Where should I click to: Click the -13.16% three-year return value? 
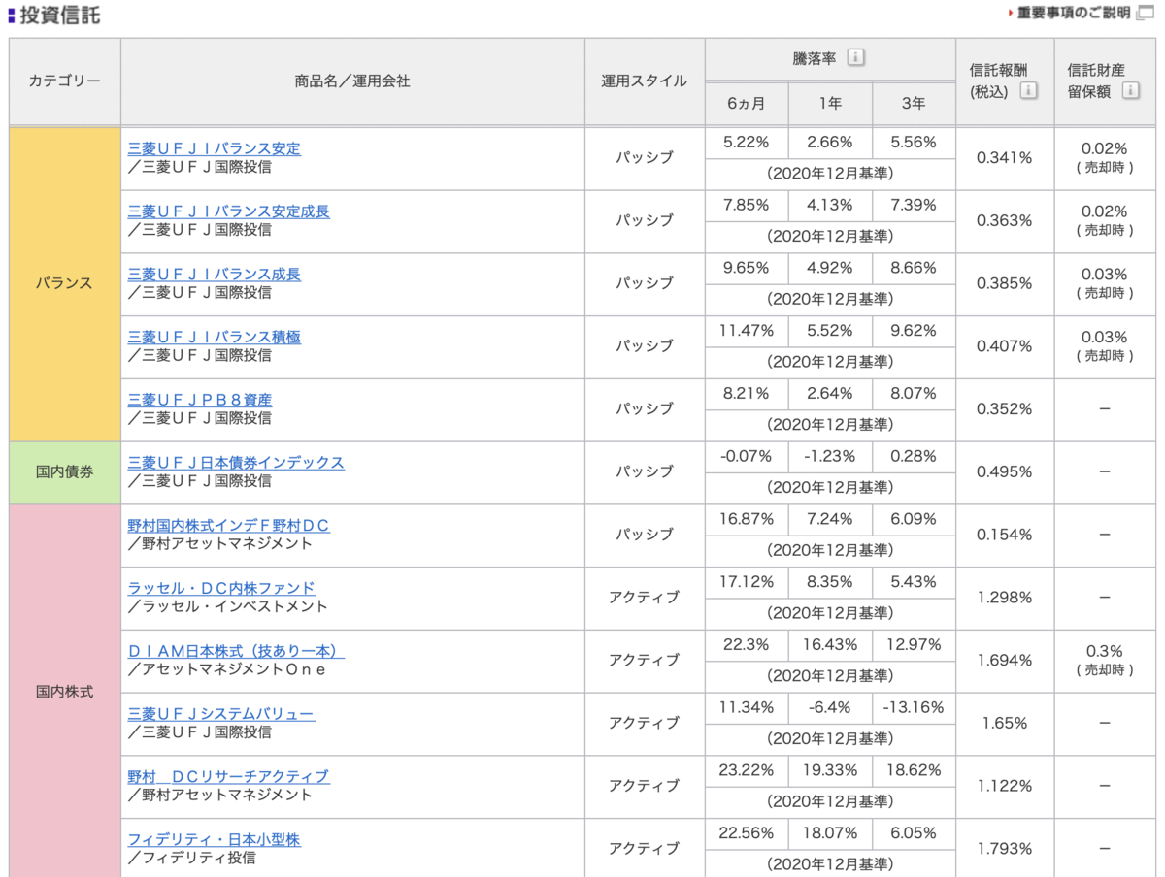click(914, 707)
